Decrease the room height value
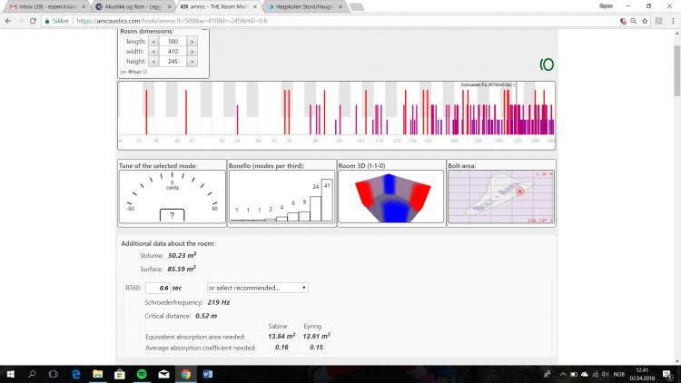 [153, 62]
